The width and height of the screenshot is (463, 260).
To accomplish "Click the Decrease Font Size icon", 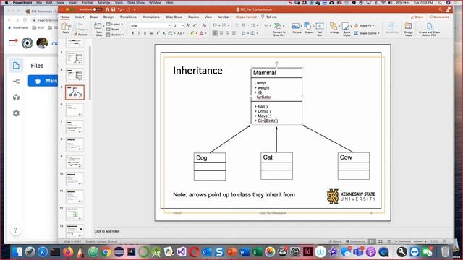I will point(195,26).
